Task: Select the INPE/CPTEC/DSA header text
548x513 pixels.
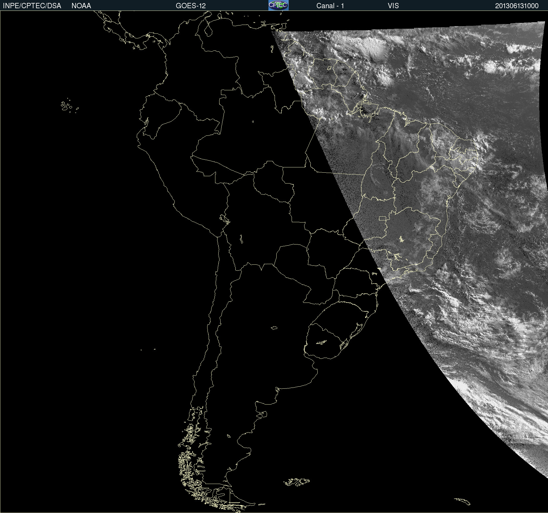Action: (x=32, y=6)
